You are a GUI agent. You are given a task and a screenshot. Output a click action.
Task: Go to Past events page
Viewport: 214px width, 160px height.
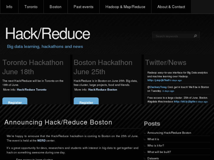[84, 7]
